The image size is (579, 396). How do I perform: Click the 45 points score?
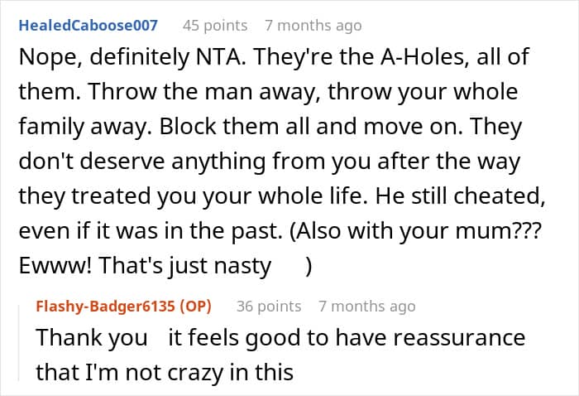[214, 25]
